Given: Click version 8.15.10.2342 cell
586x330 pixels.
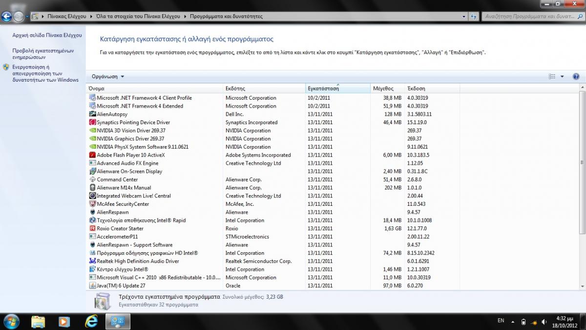Looking at the screenshot, I should point(421,253).
